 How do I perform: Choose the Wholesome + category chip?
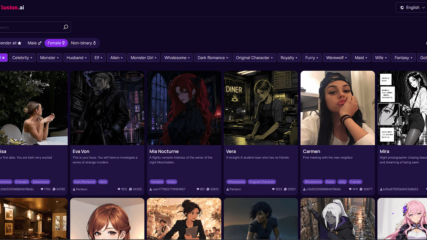point(177,58)
